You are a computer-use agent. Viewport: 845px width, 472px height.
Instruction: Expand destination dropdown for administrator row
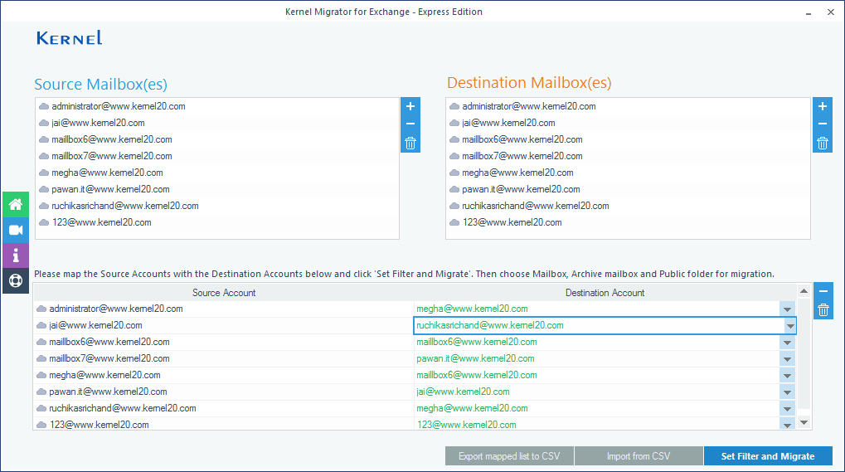[x=787, y=309]
